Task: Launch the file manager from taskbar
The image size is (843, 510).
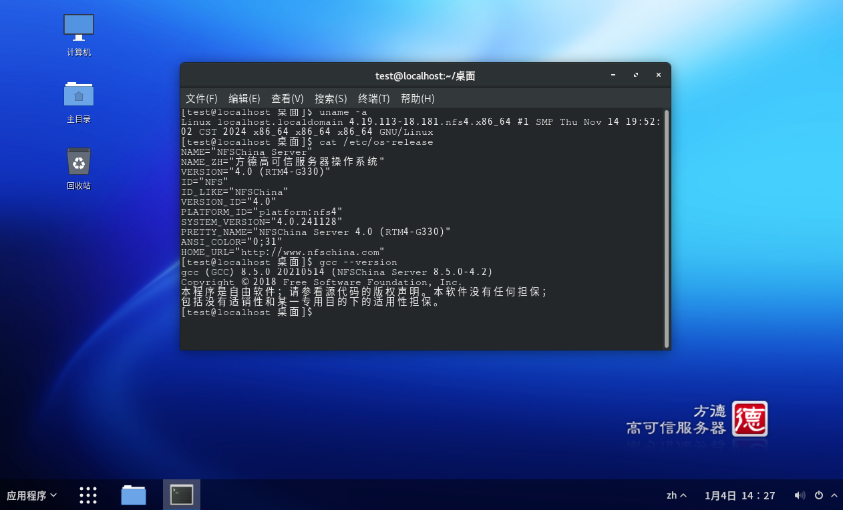Action: (x=134, y=495)
